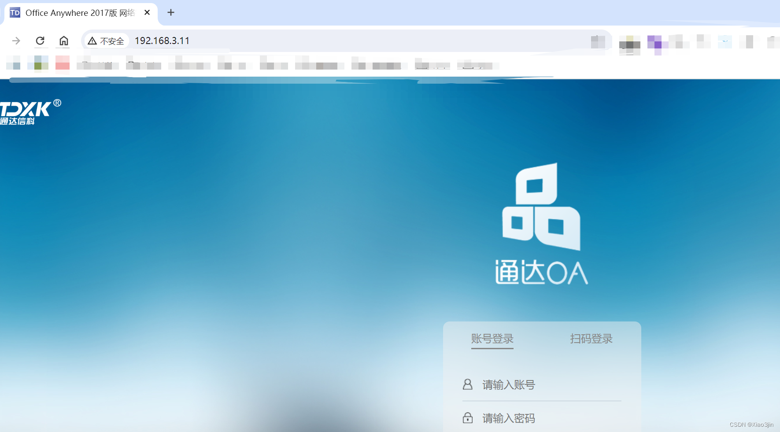The height and width of the screenshot is (432, 780).
Task: Click the CSDN @Xiao3jin watermark
Action: coord(751,425)
